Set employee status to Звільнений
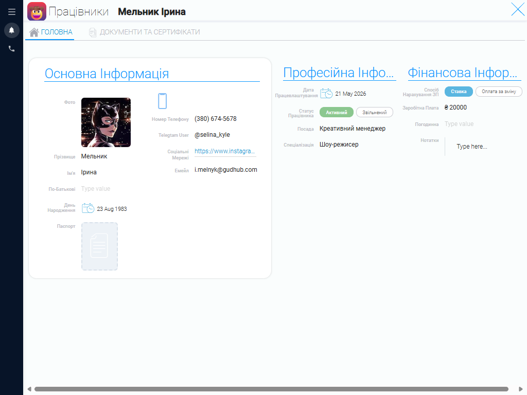527x395 pixels. [x=375, y=112]
